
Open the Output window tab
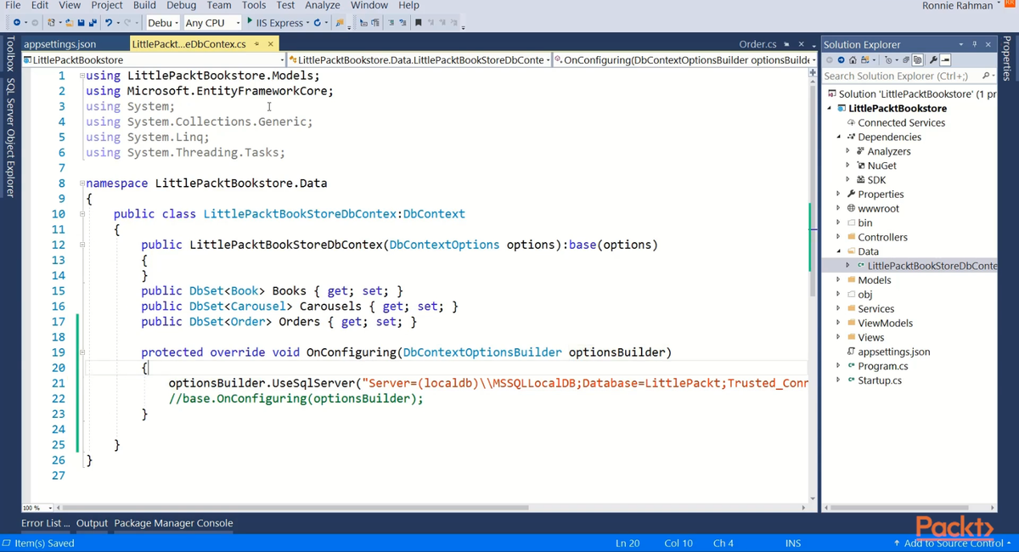tap(93, 523)
